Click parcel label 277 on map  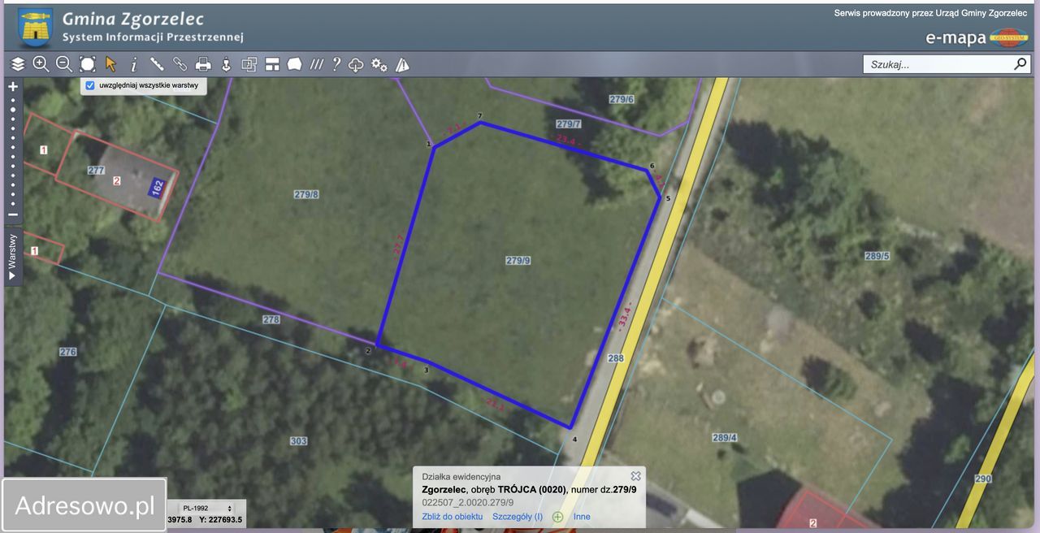97,171
